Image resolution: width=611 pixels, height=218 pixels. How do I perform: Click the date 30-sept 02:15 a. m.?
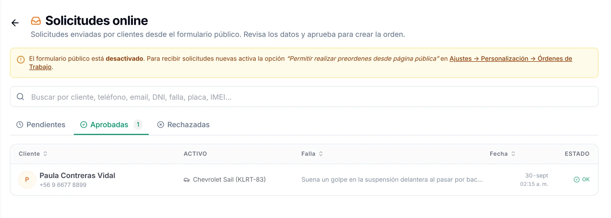534,180
